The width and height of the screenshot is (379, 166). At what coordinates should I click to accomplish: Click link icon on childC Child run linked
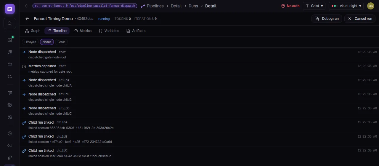(24, 151)
